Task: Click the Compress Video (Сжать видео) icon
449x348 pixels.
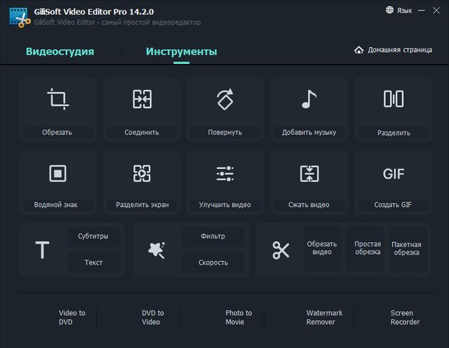Action: pos(309,173)
